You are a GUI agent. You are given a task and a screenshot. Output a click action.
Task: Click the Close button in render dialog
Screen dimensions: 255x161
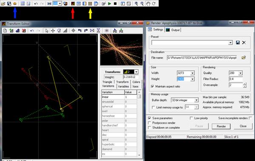point(243,126)
